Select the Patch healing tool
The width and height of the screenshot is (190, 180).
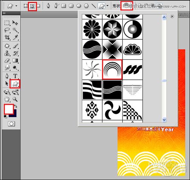pos(7,46)
